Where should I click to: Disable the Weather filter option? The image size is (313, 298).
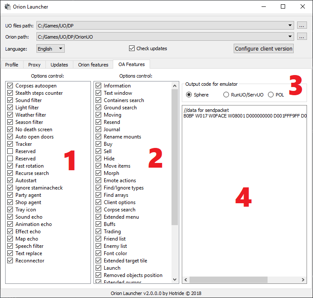tap(10, 115)
